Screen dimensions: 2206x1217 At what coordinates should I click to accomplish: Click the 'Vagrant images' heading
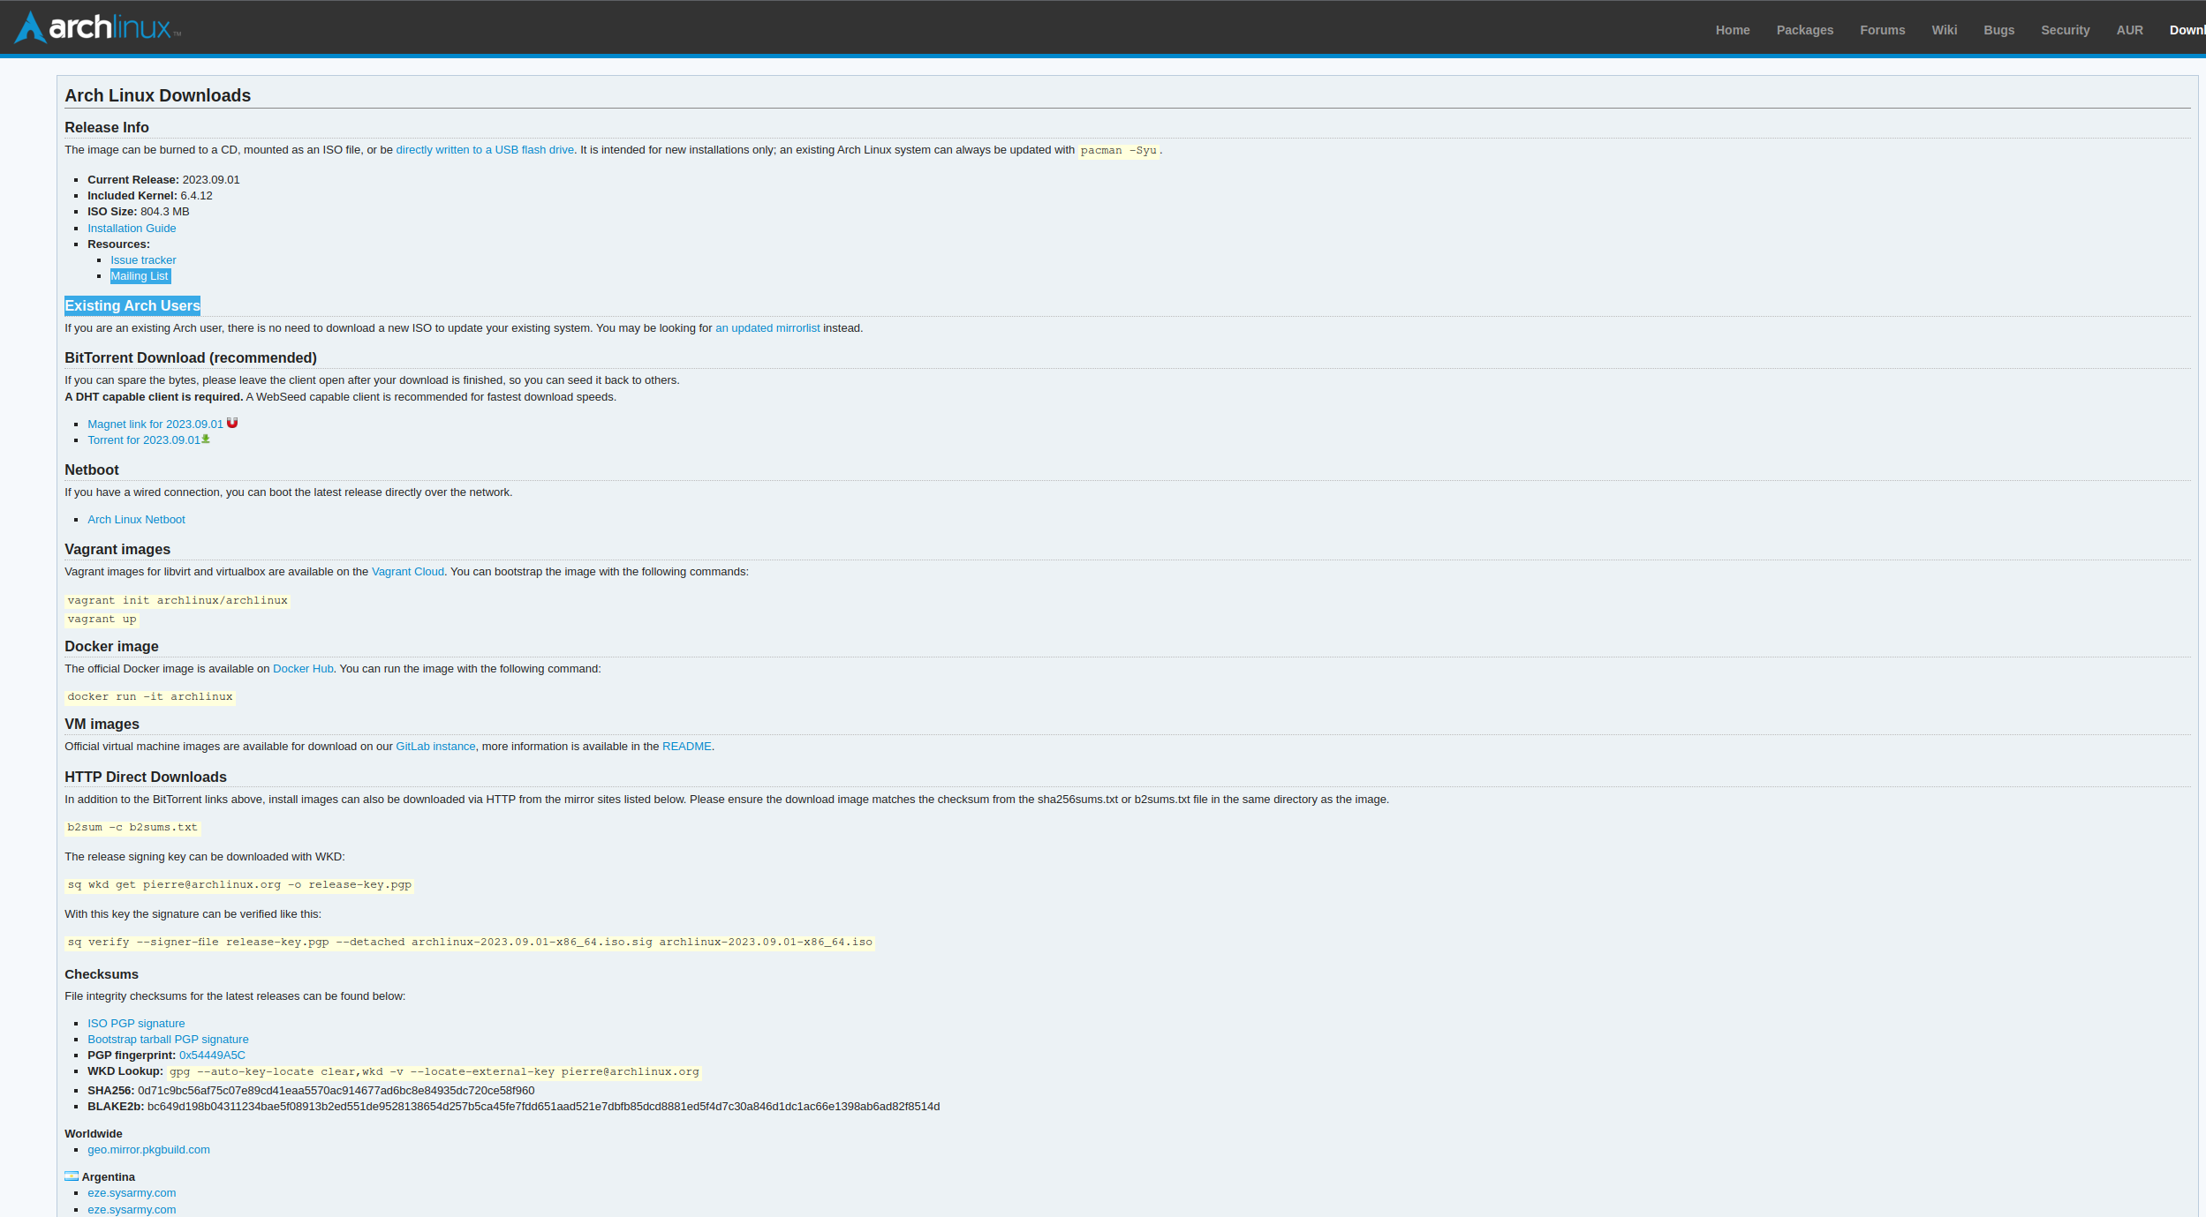click(x=117, y=550)
